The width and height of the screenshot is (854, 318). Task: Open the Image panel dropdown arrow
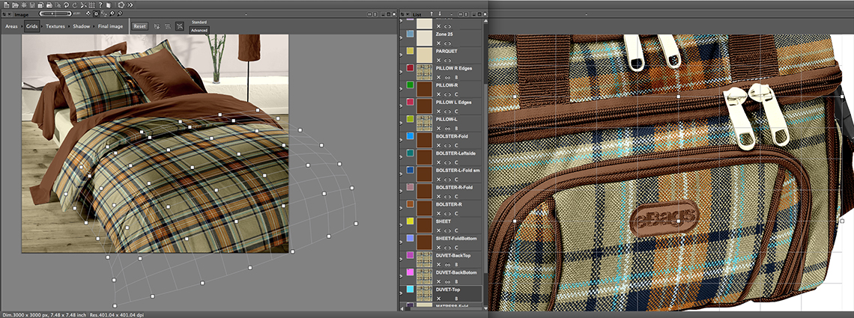pos(9,14)
